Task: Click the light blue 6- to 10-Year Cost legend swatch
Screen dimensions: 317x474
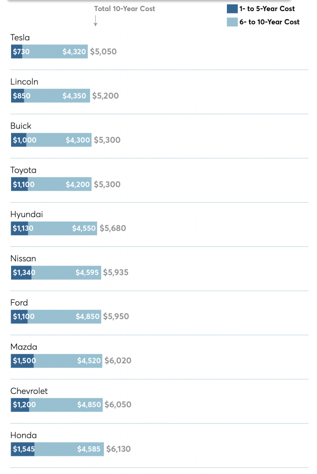Action: click(232, 22)
